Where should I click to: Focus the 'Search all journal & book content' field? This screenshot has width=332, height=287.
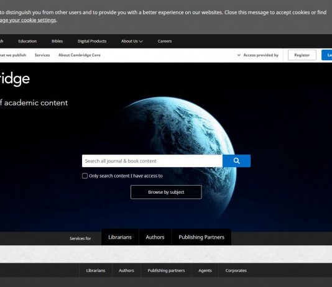[x=152, y=161]
